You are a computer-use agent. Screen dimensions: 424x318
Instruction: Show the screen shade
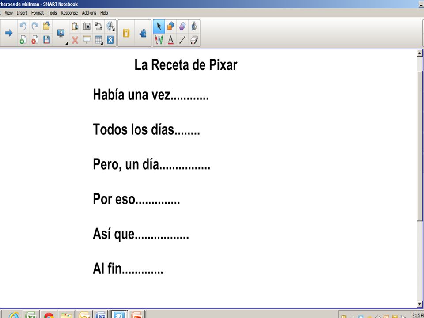[87, 40]
